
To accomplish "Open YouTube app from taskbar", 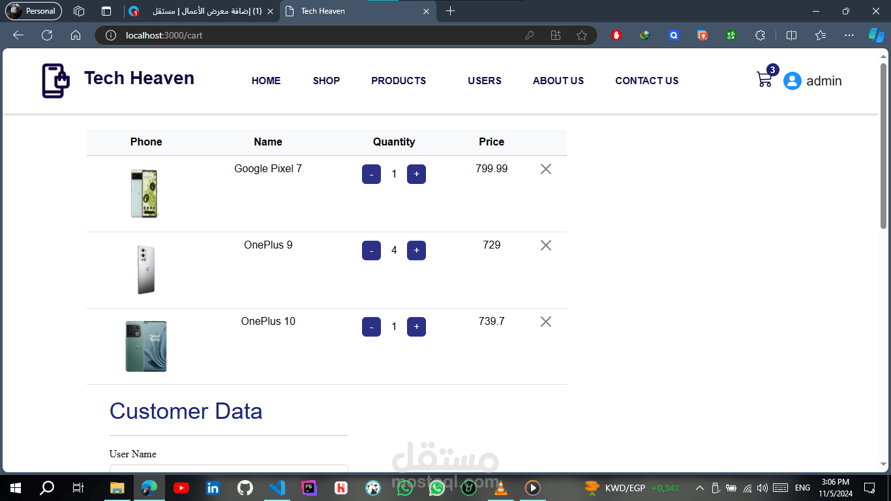I will point(181,487).
